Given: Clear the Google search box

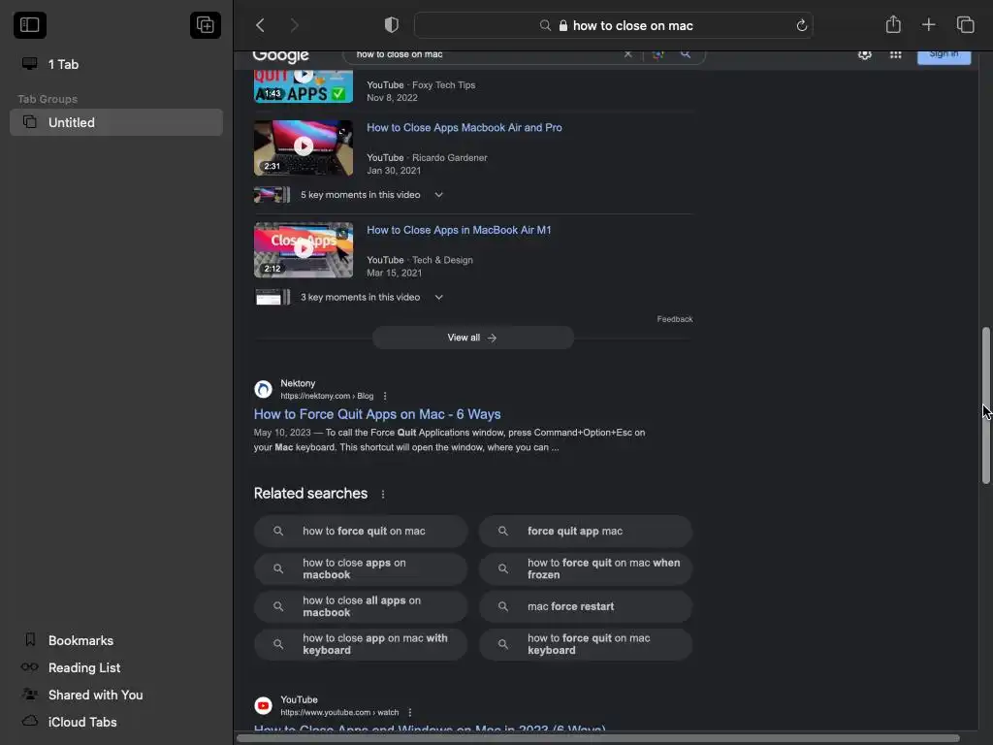Looking at the screenshot, I should 627,54.
